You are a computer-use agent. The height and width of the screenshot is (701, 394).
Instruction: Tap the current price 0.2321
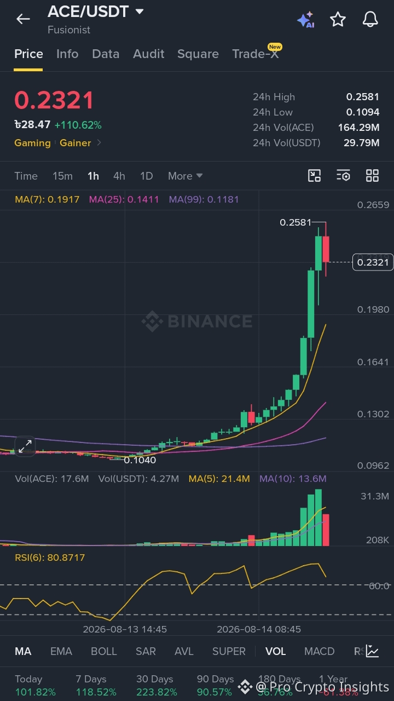pos(54,100)
